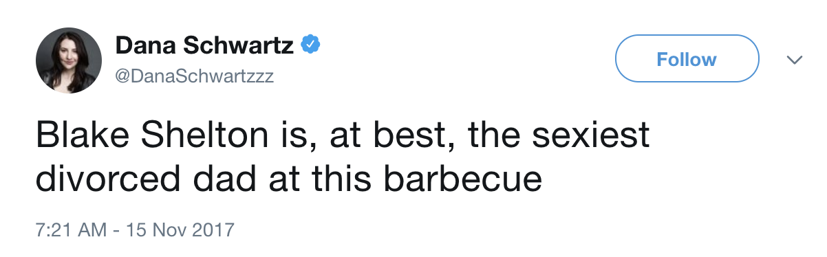Expand the tweet options chevron
827x257 pixels.
click(795, 60)
